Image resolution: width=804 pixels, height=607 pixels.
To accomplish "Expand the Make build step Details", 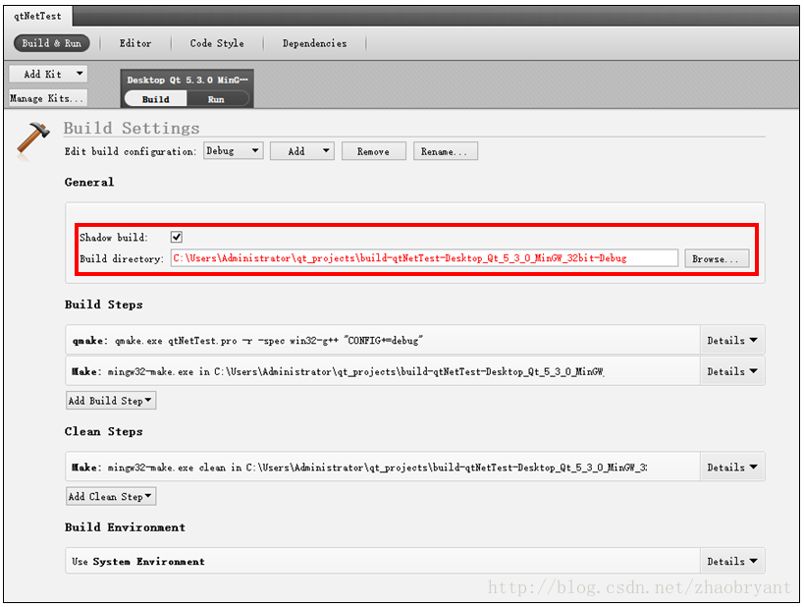I will point(732,371).
